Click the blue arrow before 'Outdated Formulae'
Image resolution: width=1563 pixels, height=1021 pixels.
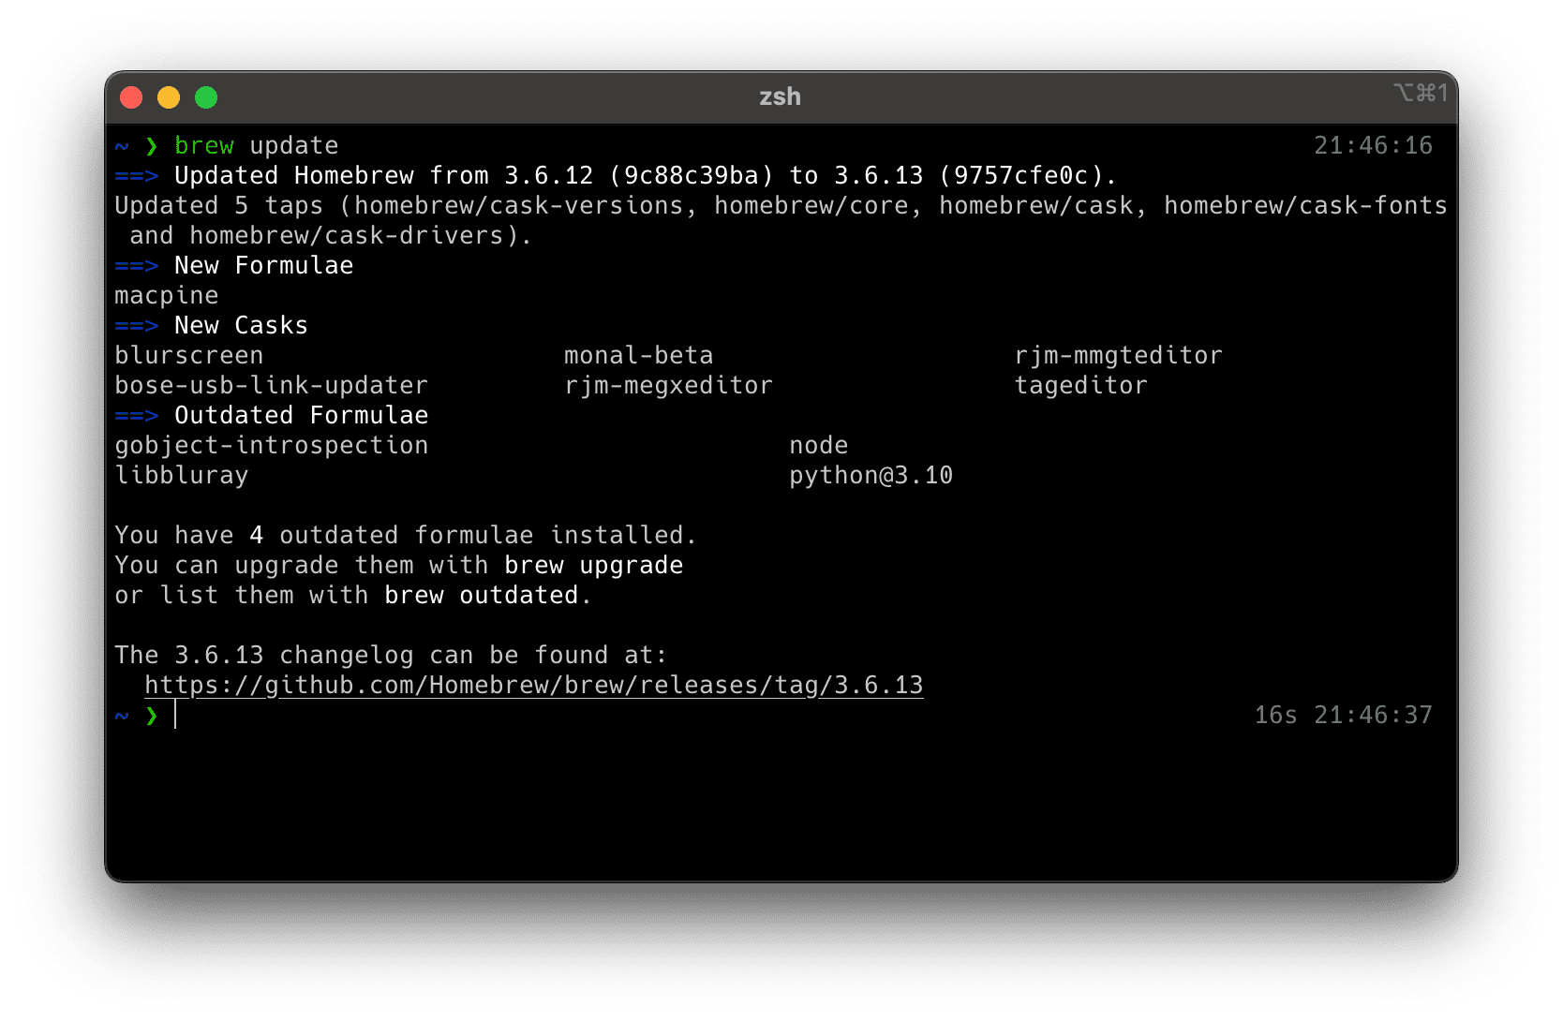(x=137, y=415)
